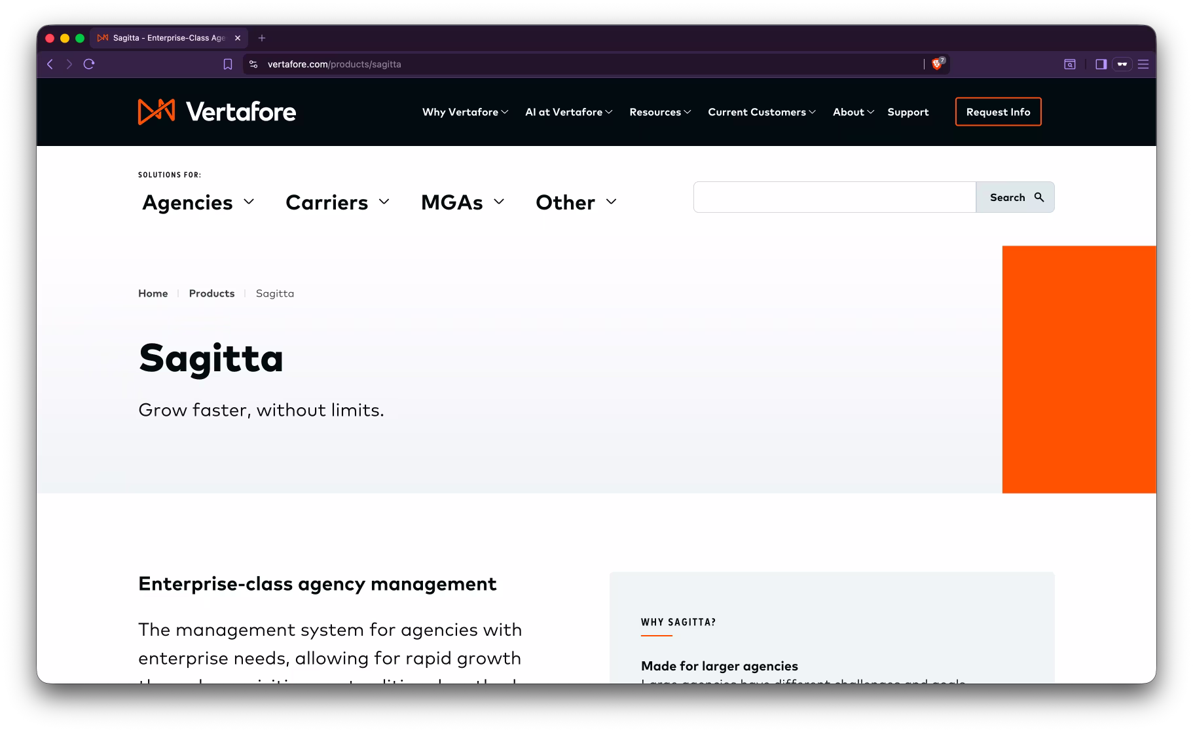Click inside the site search field
Screen dimensions: 1193x732
(835, 197)
